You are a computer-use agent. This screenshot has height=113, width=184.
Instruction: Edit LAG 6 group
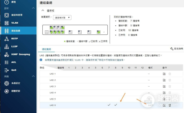164,105
